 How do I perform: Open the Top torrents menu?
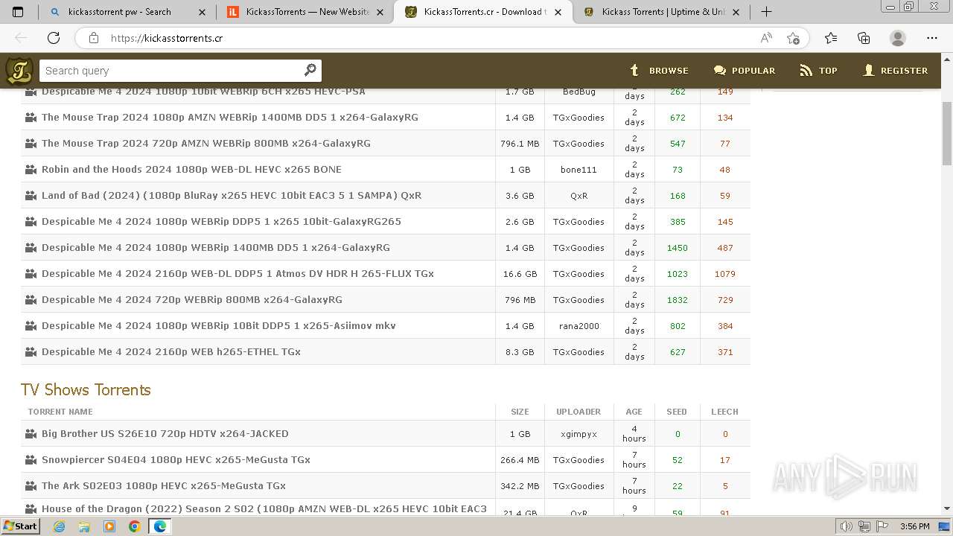[818, 71]
